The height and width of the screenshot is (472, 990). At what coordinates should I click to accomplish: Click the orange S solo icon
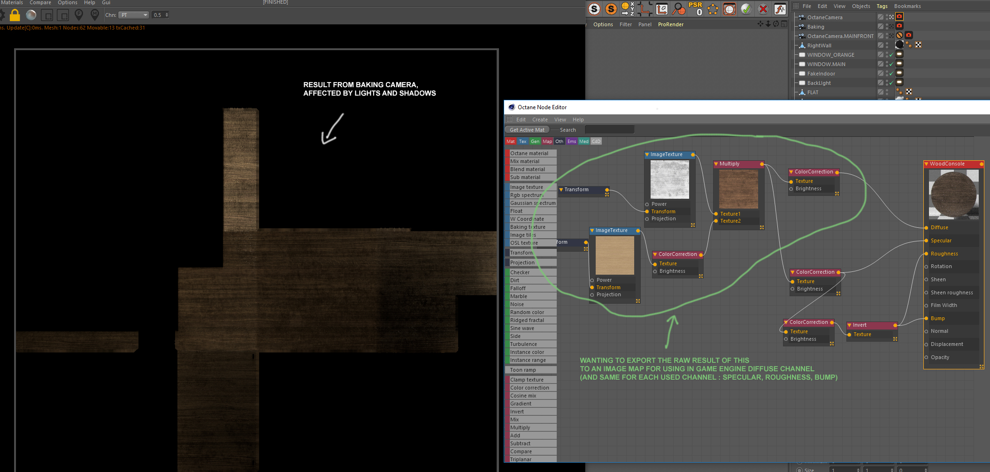pyautogui.click(x=611, y=9)
